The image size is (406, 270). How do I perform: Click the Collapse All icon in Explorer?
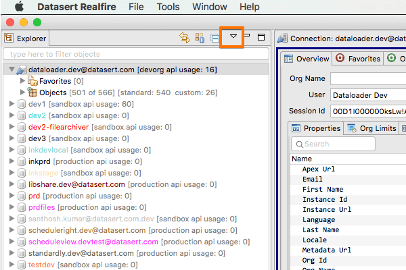[214, 38]
